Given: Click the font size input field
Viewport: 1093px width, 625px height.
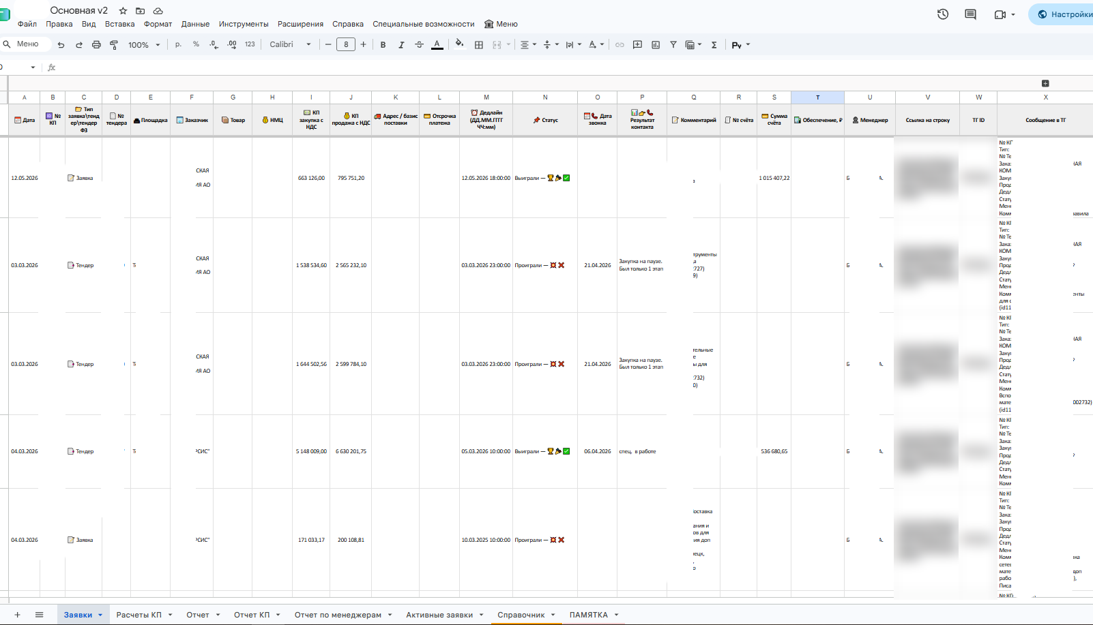Looking at the screenshot, I should pos(346,44).
